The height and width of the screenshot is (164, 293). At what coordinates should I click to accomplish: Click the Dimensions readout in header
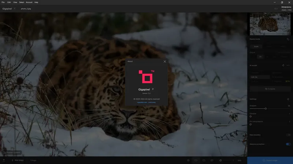tap(286, 8)
